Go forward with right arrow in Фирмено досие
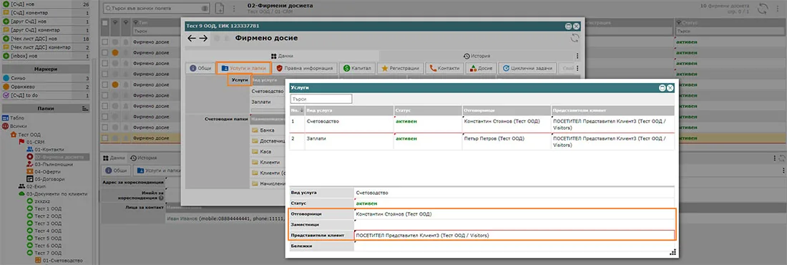This screenshot has width=787, height=265. (203, 38)
